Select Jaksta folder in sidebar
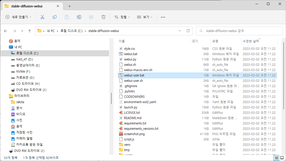 point(20,102)
